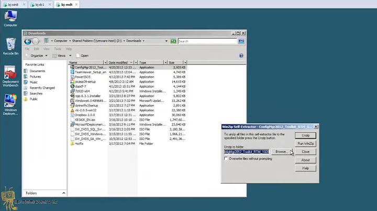The image size is (377, 211).
Task: Select the KB3AIK_EN.iso file row
Action: [x=128, y=120]
